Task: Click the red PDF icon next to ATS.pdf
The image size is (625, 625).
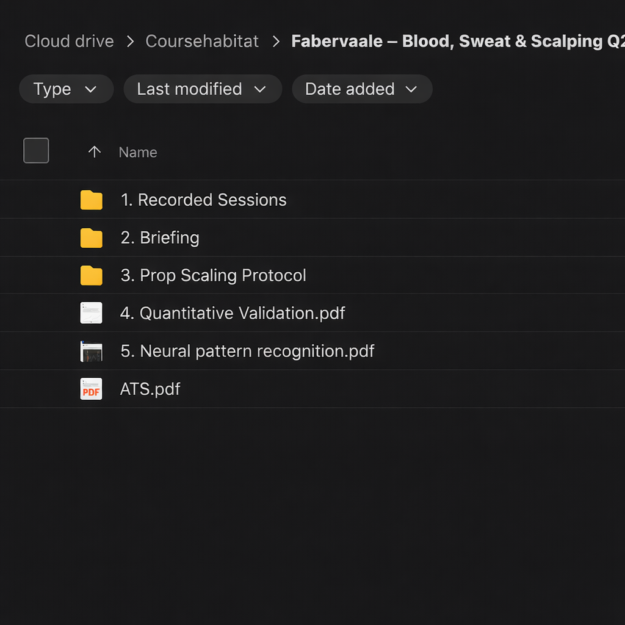Action: pyautogui.click(x=91, y=389)
